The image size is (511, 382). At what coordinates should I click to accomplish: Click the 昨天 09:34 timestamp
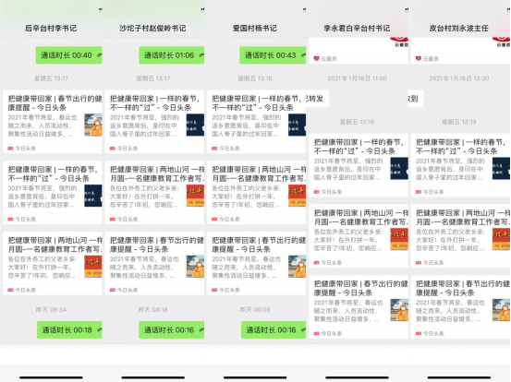[51, 309]
